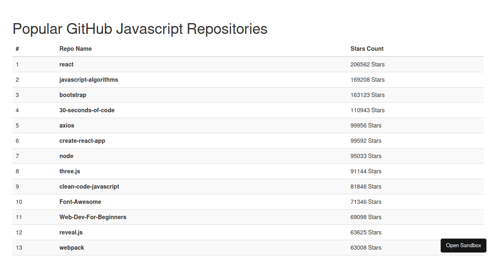Open the axios repository link
The width and height of the screenshot is (496, 260).
(x=67, y=125)
